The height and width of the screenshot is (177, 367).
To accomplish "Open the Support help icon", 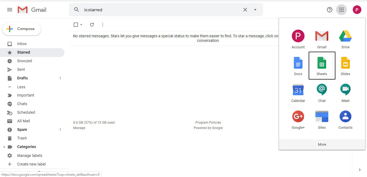I will [x=330, y=10].
